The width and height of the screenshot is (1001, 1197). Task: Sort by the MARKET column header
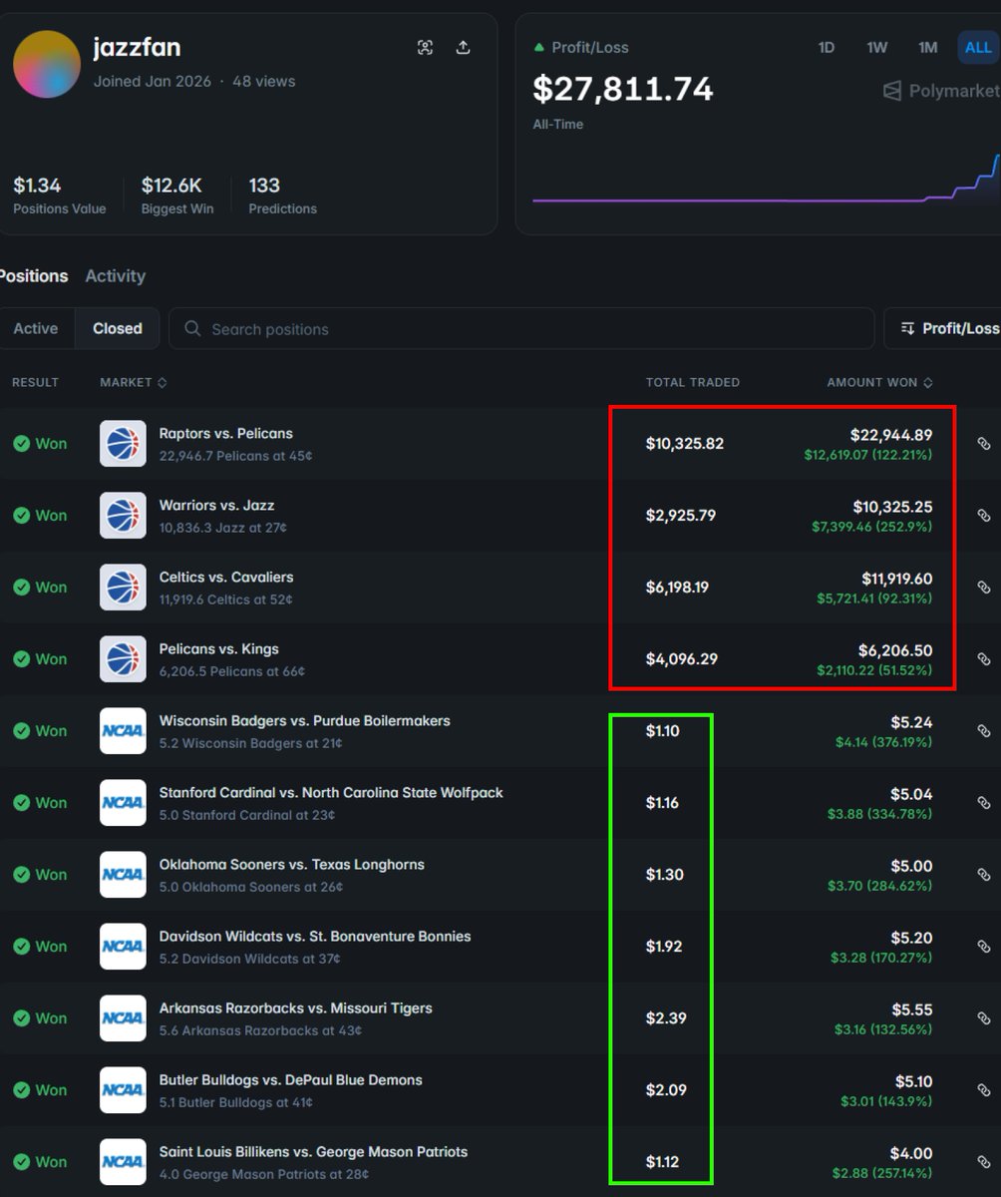pyautogui.click(x=134, y=382)
